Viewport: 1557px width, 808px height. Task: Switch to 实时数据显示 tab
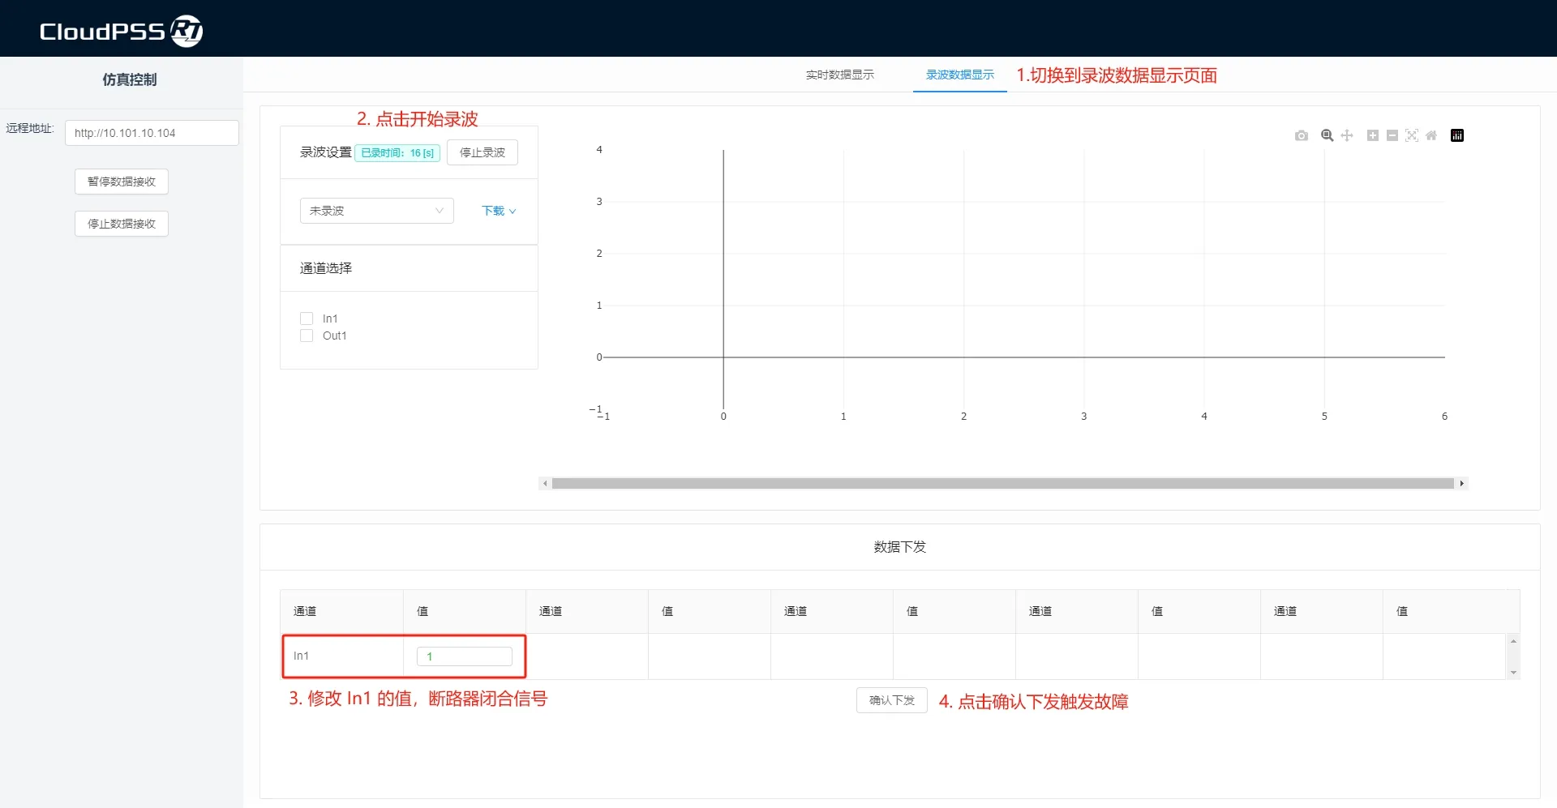click(839, 75)
